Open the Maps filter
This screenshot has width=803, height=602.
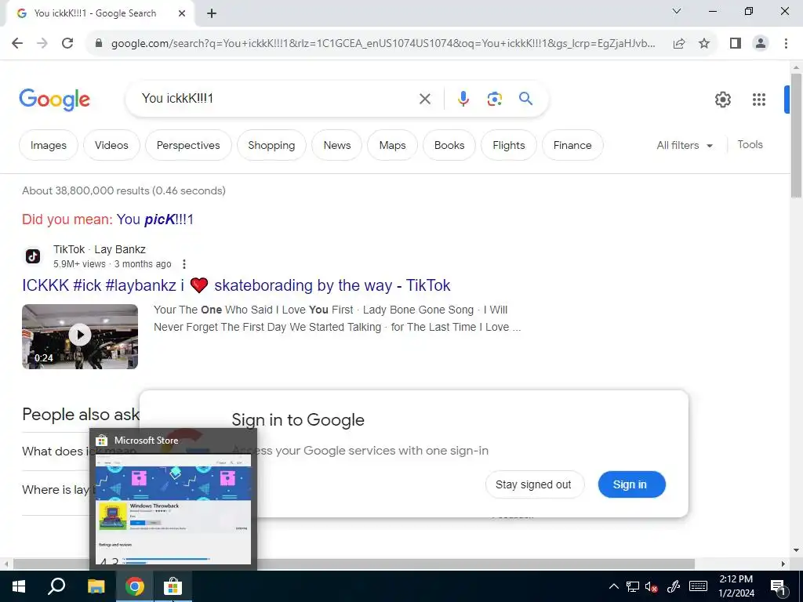point(392,145)
